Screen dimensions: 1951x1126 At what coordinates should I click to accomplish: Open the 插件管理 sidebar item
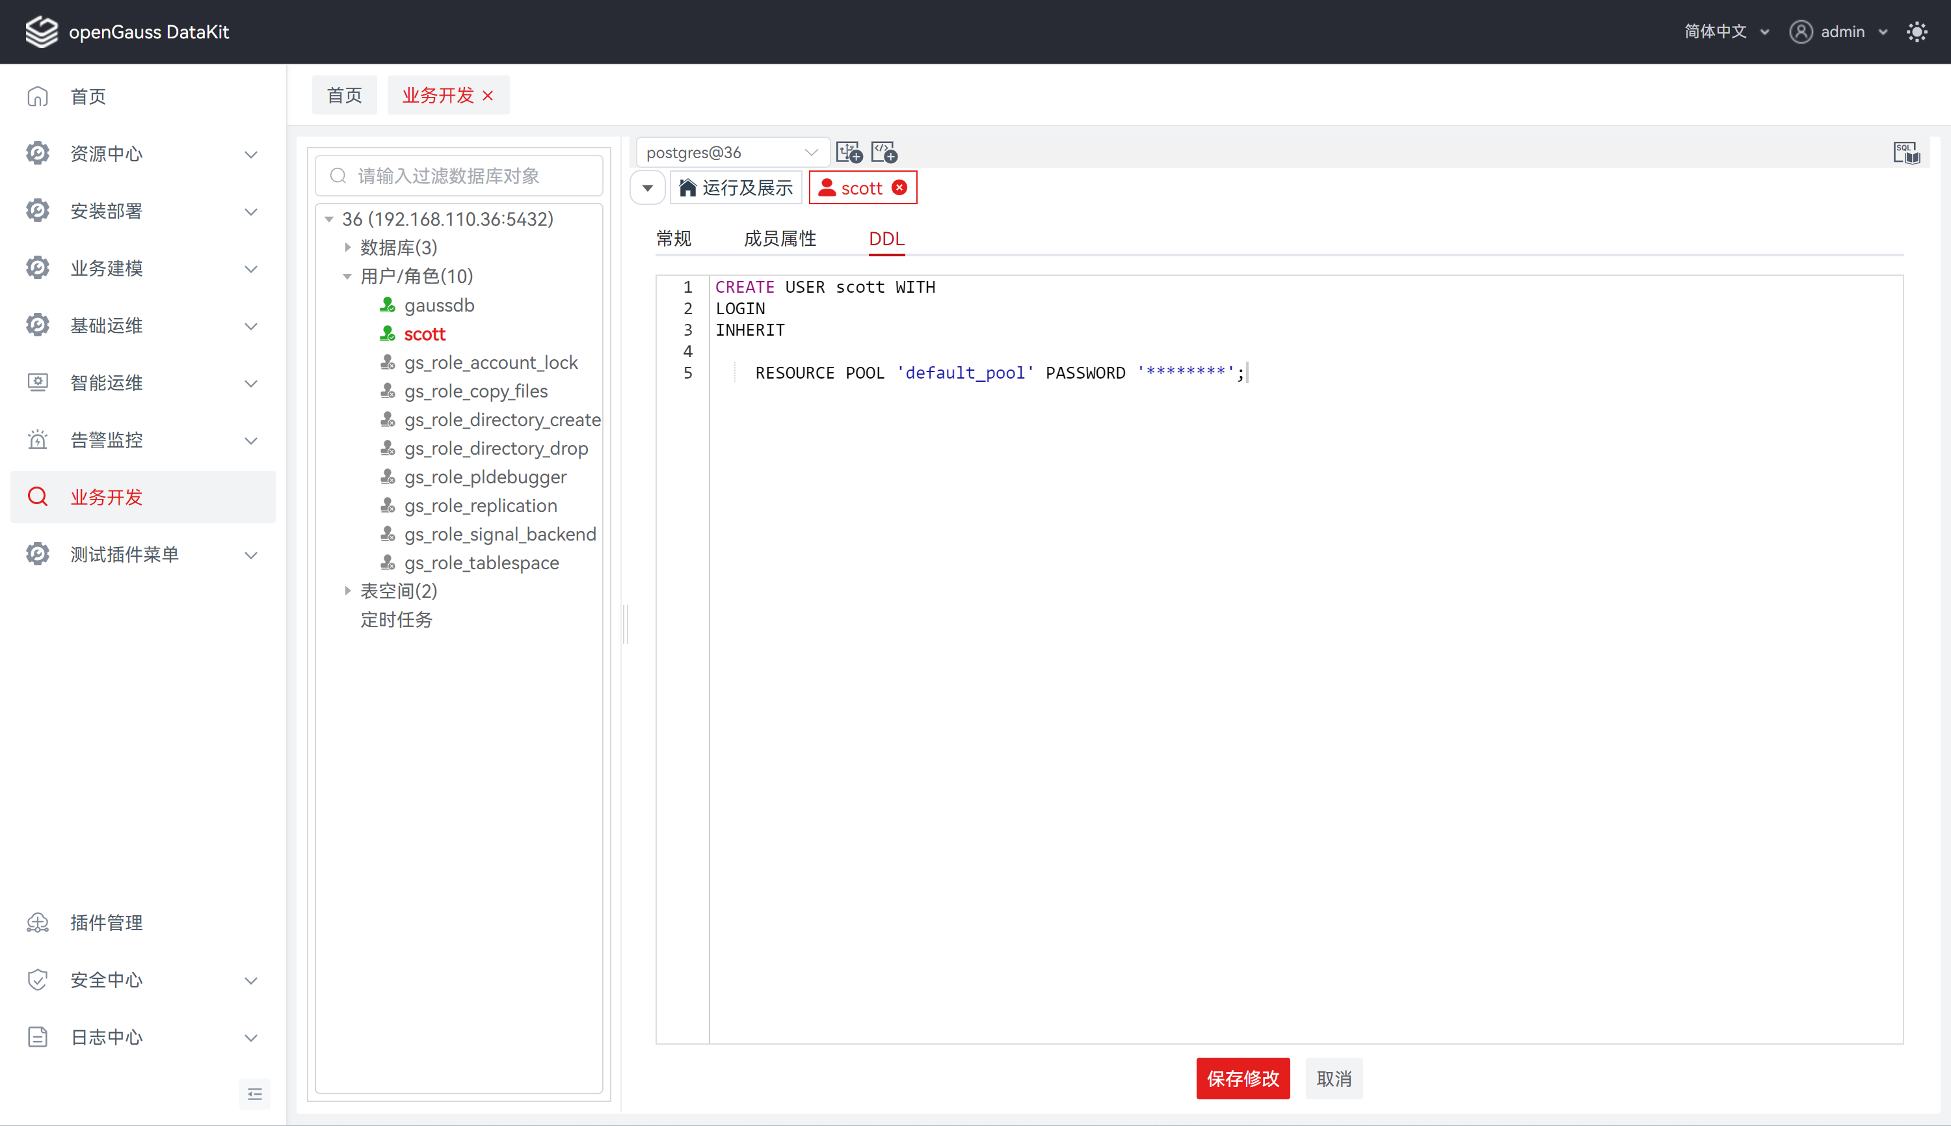[107, 922]
